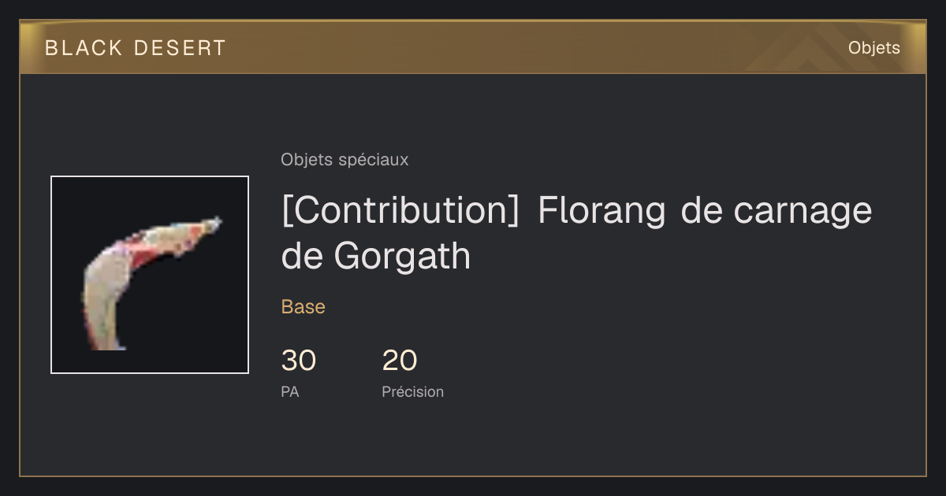Open the BLACK DESERT header title

[x=136, y=48]
